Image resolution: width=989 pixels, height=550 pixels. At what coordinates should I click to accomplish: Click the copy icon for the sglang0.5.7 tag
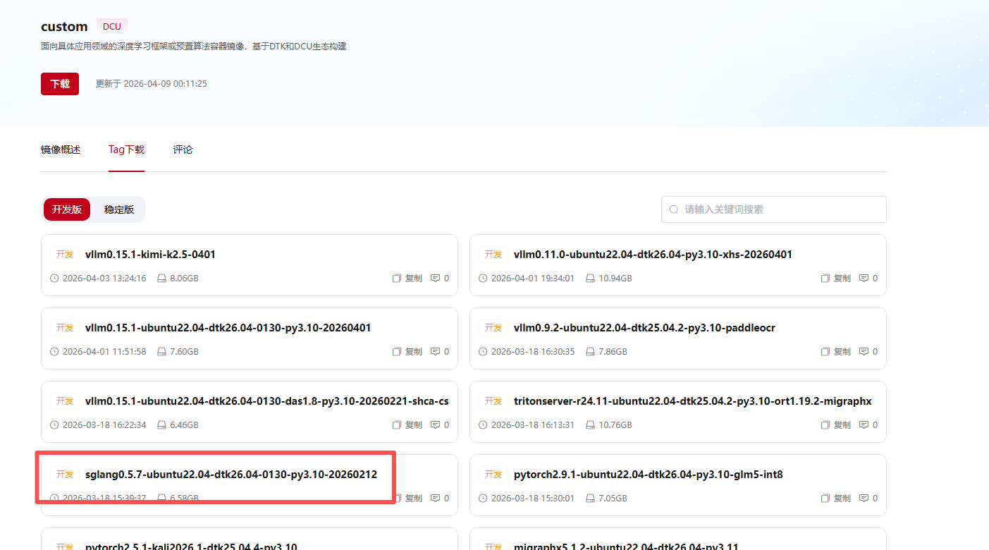coord(396,499)
